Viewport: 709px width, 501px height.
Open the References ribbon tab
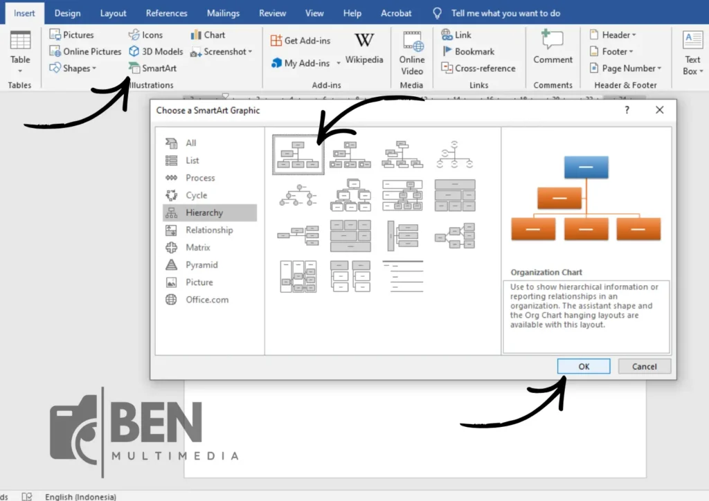coord(166,13)
